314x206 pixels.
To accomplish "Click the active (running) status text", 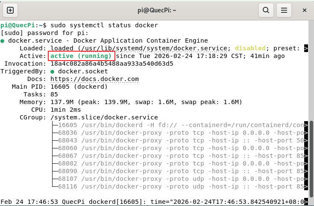I will [81, 56].
